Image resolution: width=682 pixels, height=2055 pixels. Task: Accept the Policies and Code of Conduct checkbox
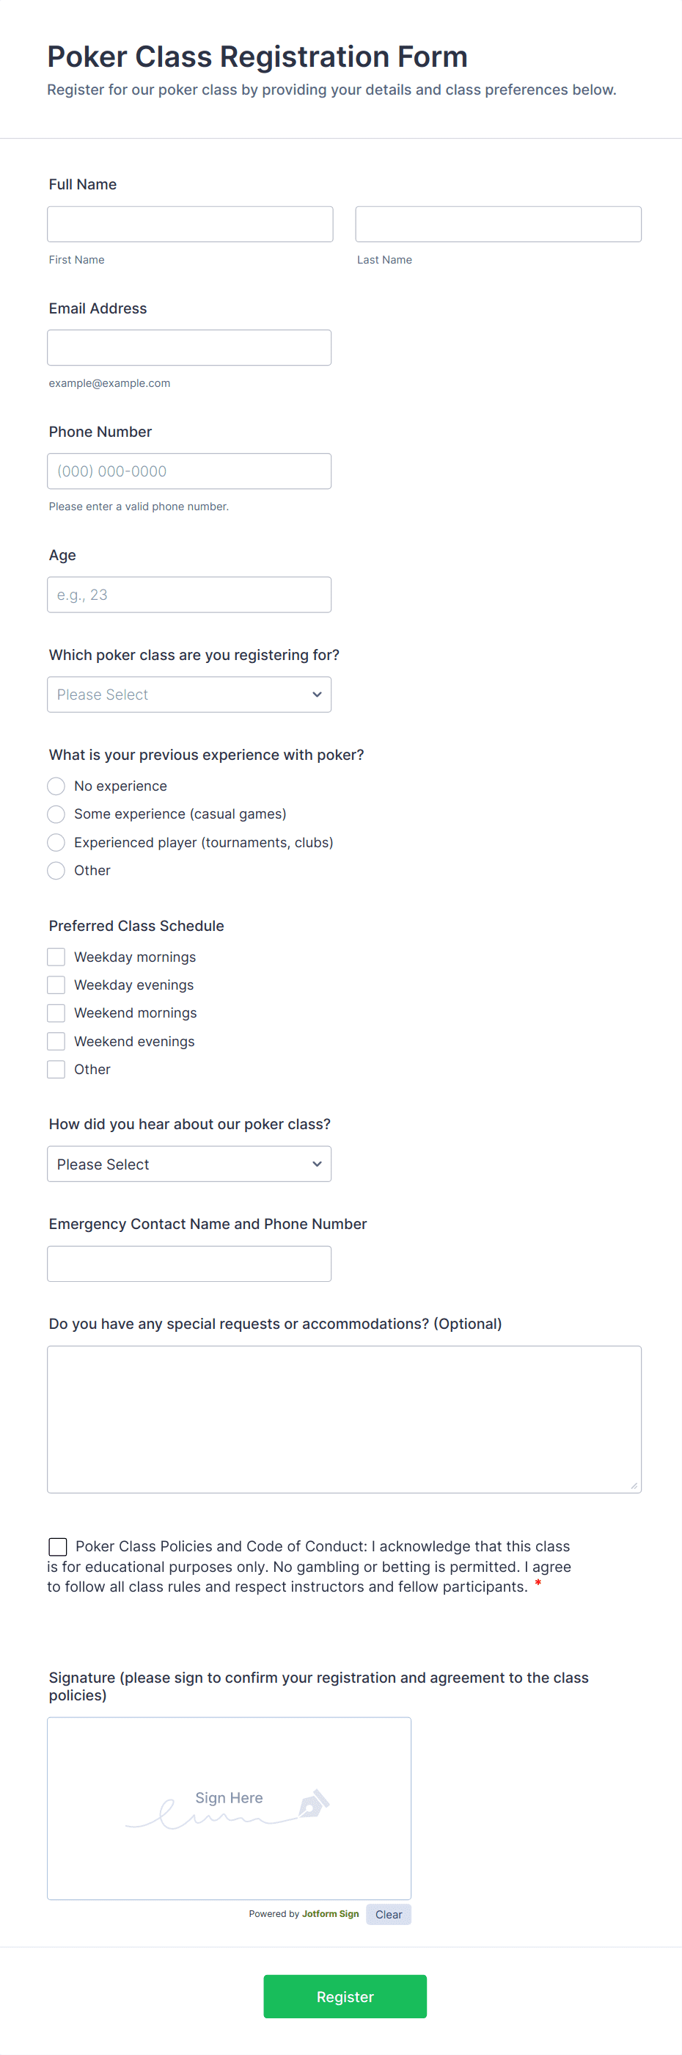point(57,1547)
